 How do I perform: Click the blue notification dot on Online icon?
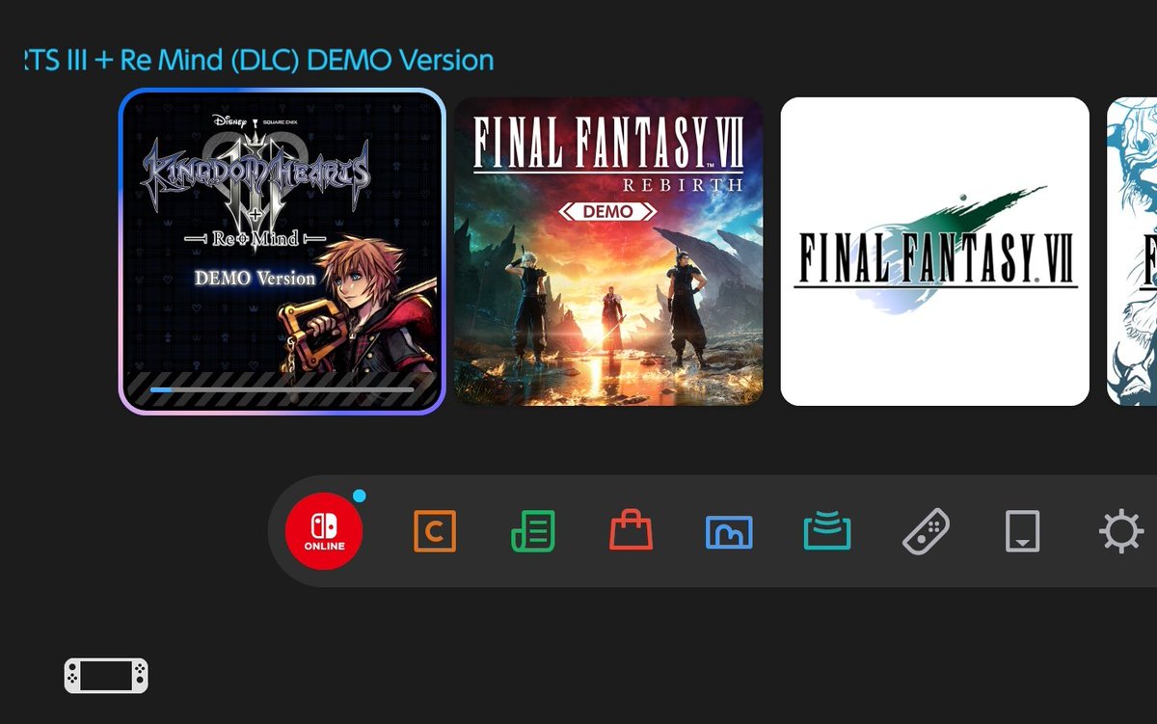point(360,496)
